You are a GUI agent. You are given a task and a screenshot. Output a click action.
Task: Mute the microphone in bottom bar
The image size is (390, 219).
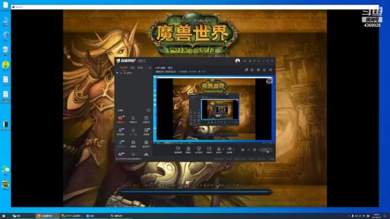tap(218, 150)
